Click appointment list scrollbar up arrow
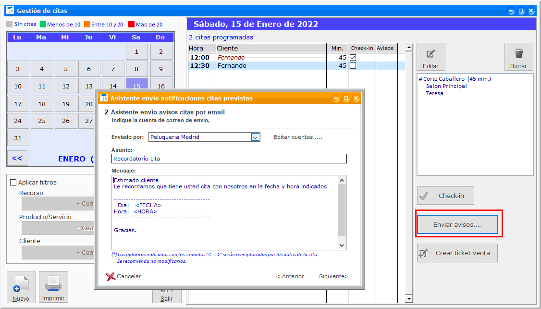This screenshot has width=541, height=309. point(409,48)
